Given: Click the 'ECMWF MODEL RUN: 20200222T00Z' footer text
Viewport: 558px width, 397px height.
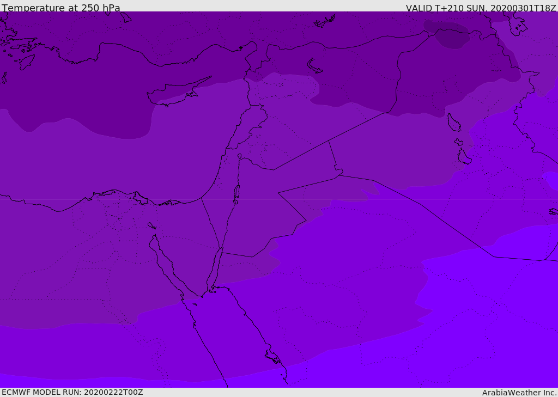Looking at the screenshot, I should click(72, 392).
